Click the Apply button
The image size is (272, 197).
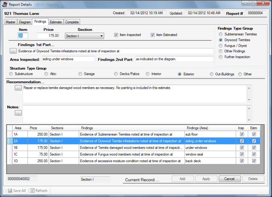pos(206,179)
